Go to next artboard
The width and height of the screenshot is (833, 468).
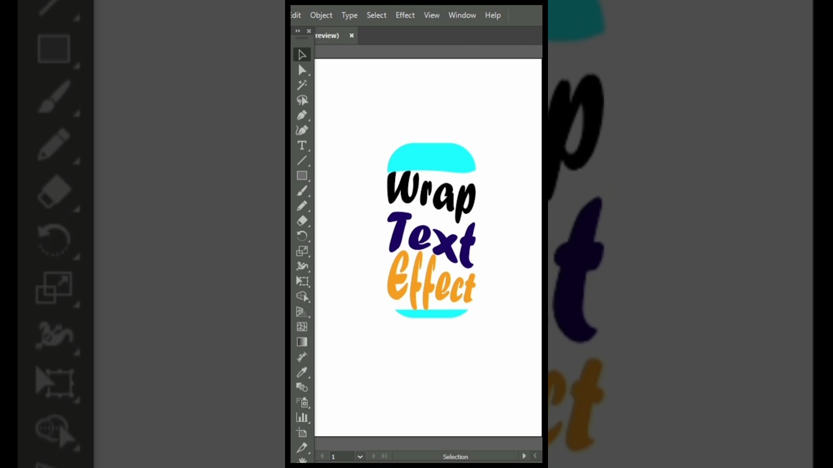pos(374,456)
